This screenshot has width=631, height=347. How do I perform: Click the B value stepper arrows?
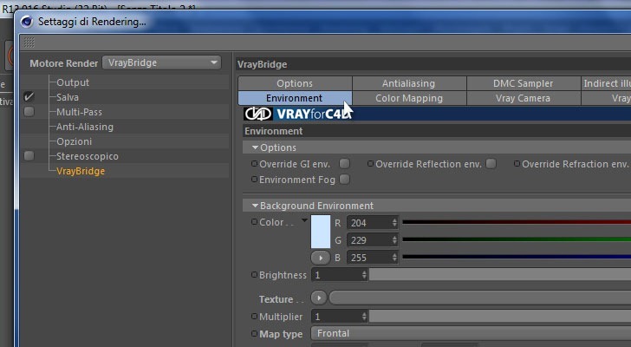394,258
